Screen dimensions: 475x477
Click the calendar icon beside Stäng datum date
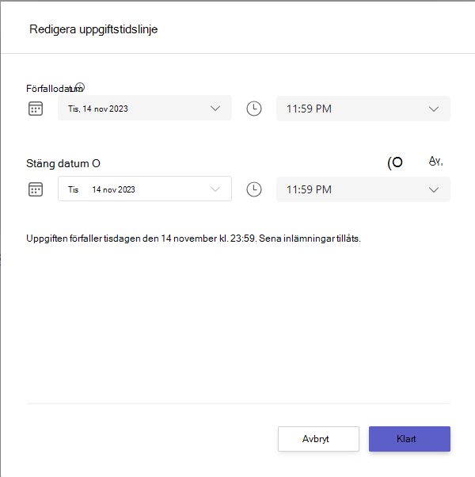36,189
